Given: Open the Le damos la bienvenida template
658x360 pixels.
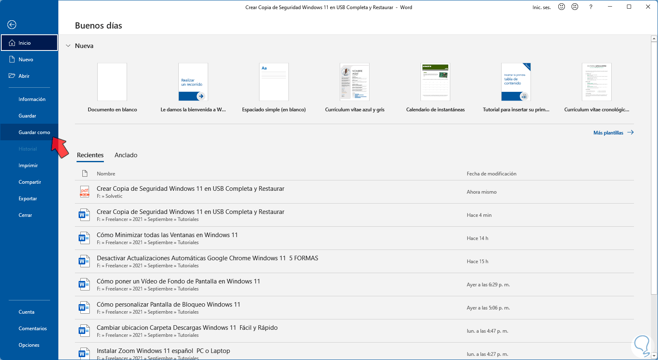Looking at the screenshot, I should (x=193, y=88).
